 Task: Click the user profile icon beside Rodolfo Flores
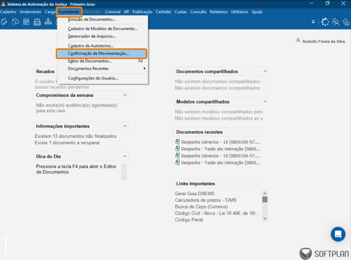[x=298, y=40]
